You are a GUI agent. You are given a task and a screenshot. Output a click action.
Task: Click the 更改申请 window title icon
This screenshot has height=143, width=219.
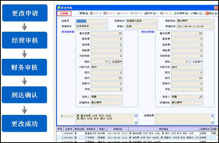tap(59, 8)
